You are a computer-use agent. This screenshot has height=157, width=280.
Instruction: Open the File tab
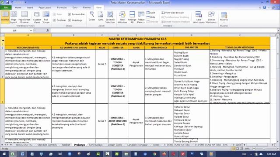[x=6, y=7]
